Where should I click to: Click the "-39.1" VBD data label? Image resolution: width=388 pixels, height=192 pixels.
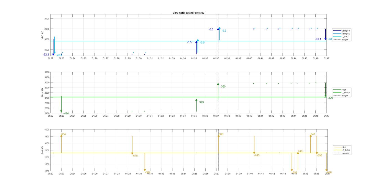318,39
